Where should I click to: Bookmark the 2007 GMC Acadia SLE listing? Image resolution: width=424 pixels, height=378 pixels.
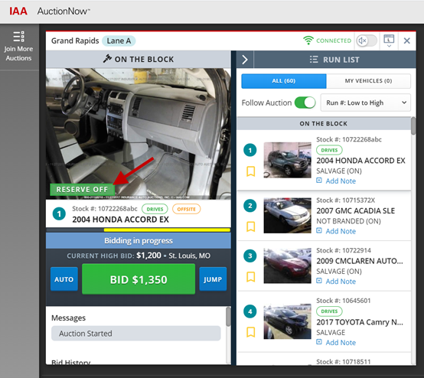(x=251, y=226)
